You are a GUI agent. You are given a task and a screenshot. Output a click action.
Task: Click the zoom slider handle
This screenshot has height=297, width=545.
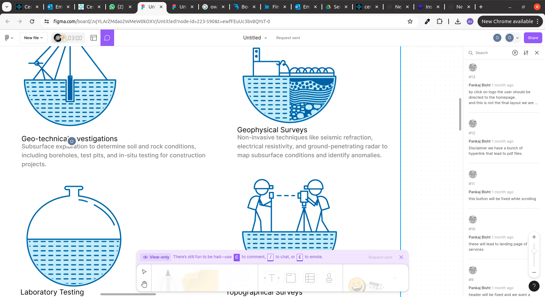click(534, 251)
